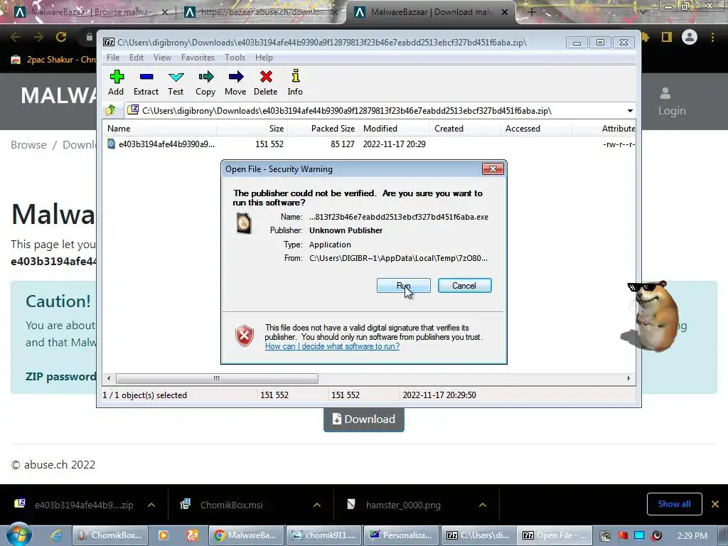Switch to the bazaar.abuse.ch/download tab
The image size is (728, 546).
click(260, 12)
